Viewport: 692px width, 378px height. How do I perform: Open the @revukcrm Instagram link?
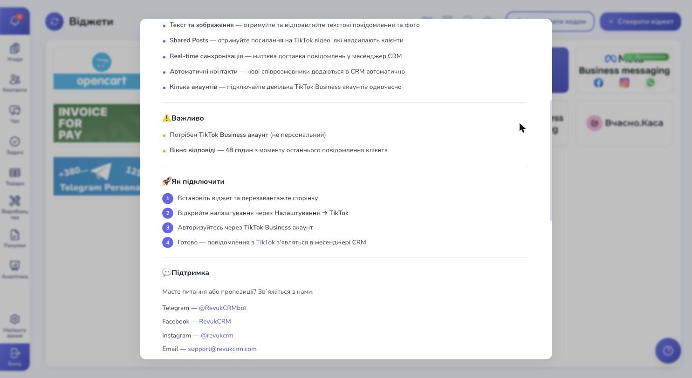click(x=217, y=336)
